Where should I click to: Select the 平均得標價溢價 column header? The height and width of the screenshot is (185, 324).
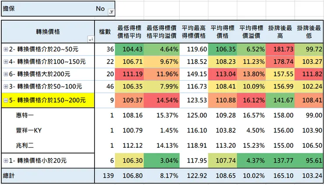pyautogui.click(x=251, y=32)
